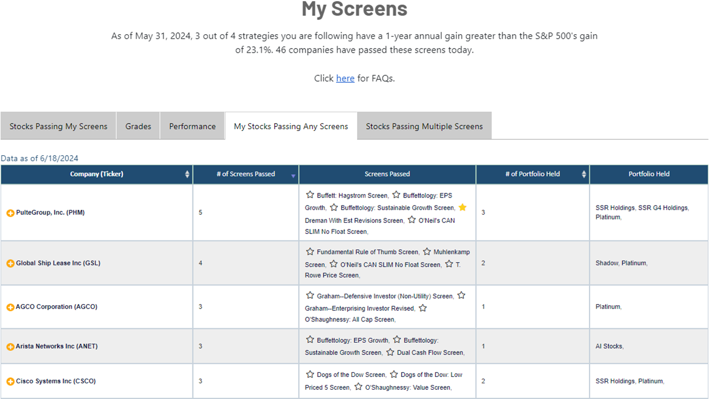This screenshot has width=709, height=399.
Task: Expand the PulteGroup, Inc. (PHM) row
Action: (x=10, y=213)
